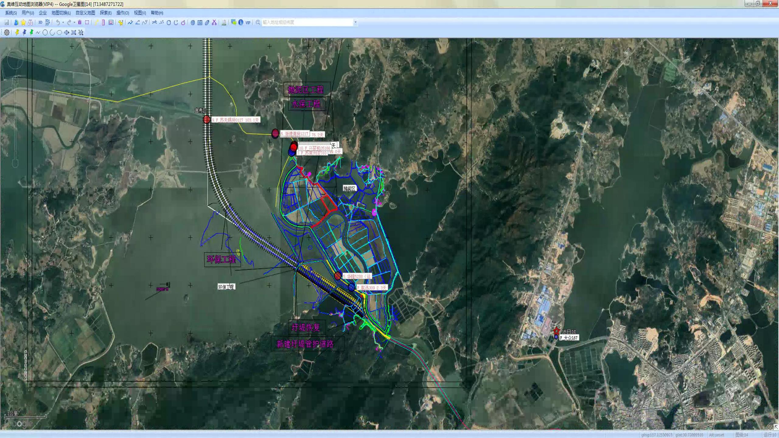Viewport: 779px width, 438px height.
Task: Toggle the dashed rectangle selection tool
Action: tap(87, 22)
